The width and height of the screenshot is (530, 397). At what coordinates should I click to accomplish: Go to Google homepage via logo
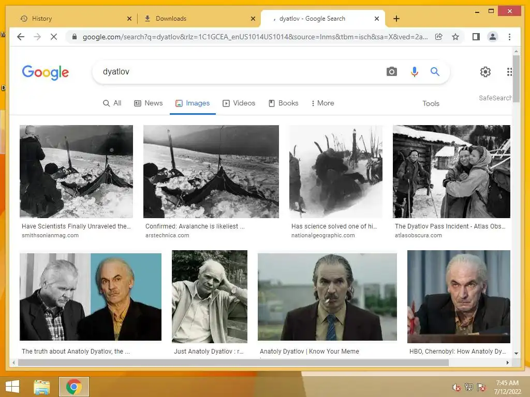[x=46, y=72]
